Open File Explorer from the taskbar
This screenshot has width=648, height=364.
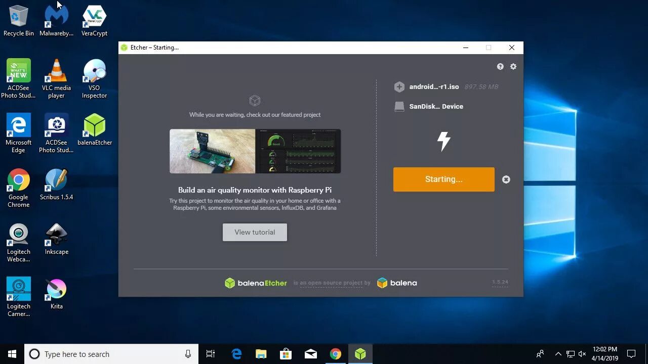pyautogui.click(x=261, y=354)
